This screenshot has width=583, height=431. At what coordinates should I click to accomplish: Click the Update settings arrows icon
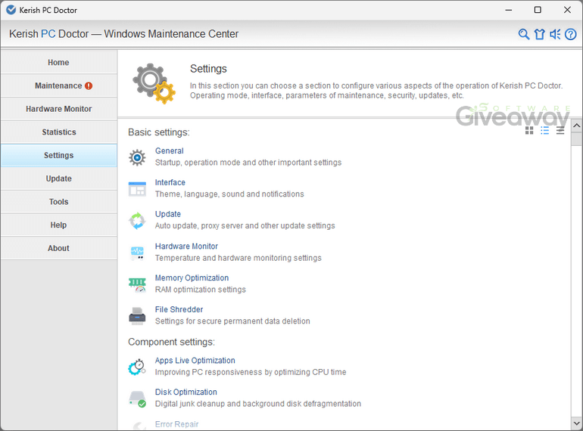click(x=137, y=221)
